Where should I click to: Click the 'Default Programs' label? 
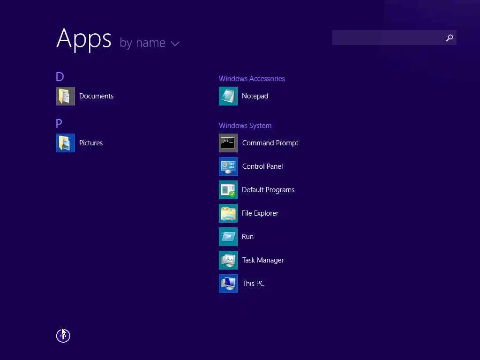click(x=268, y=190)
